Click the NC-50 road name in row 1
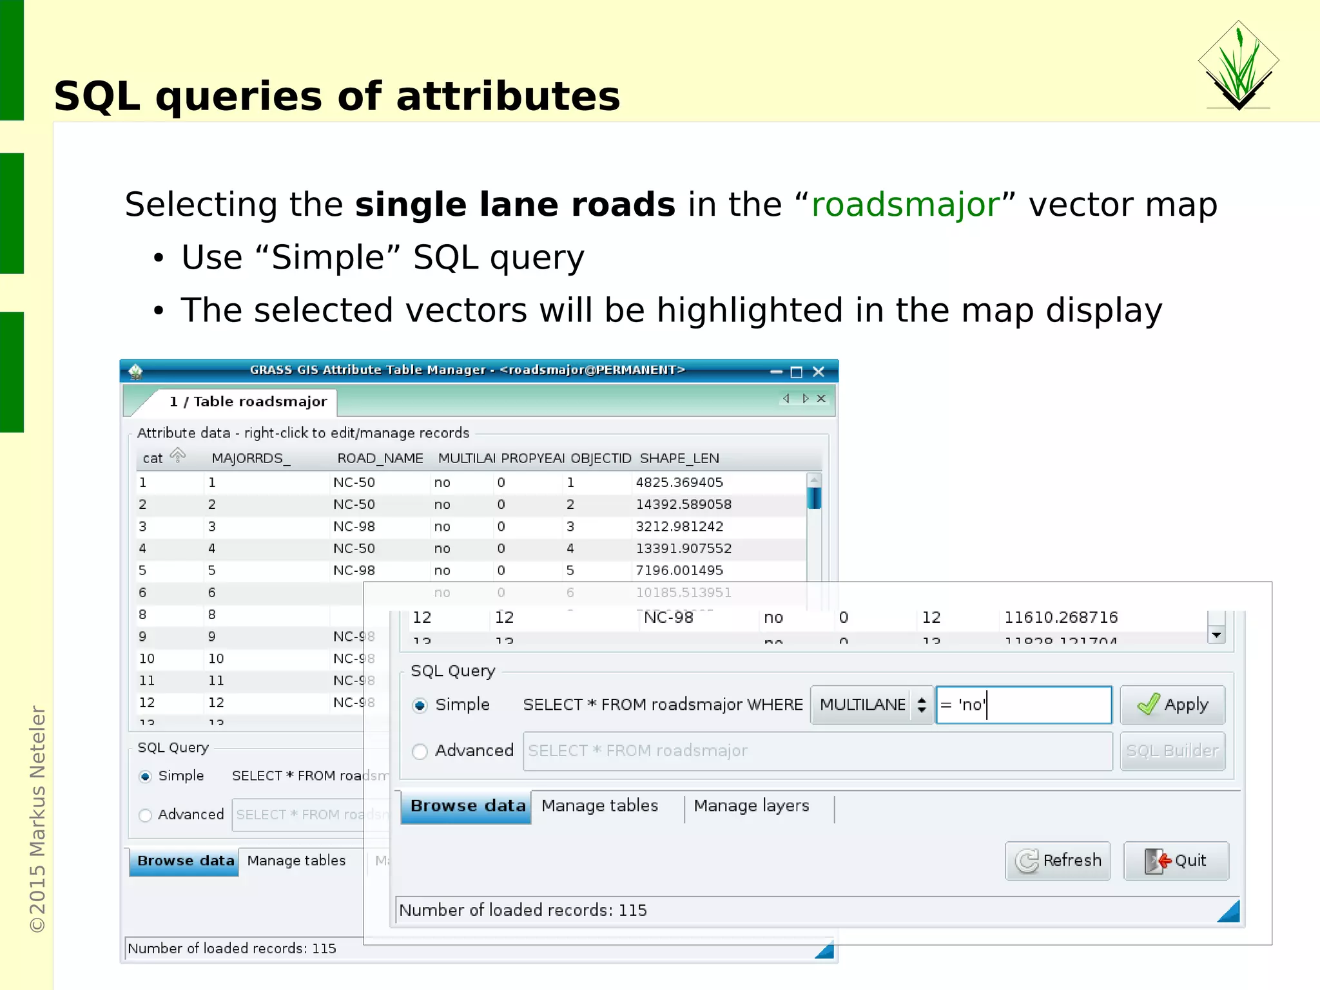The image size is (1320, 990). pos(354,482)
